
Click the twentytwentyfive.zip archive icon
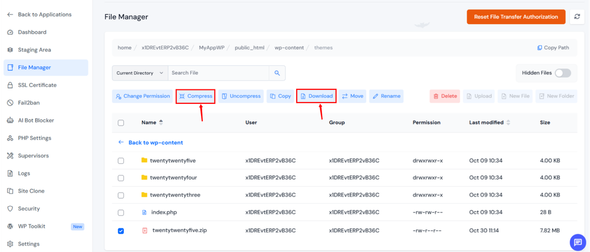[145, 230]
